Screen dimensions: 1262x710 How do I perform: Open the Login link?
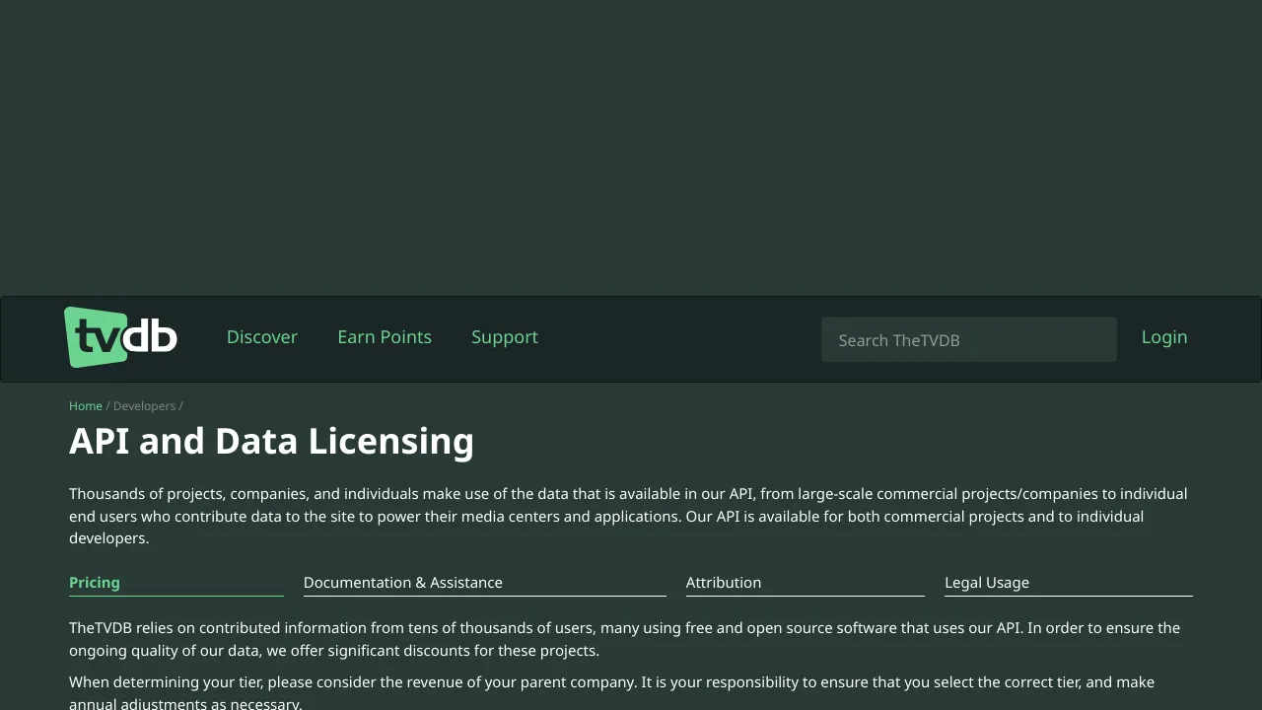1164,337
